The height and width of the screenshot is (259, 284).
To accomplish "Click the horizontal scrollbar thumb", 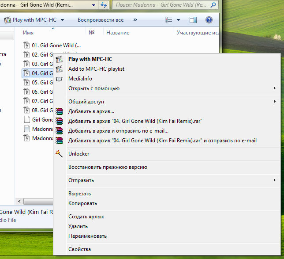I will (38, 201).
